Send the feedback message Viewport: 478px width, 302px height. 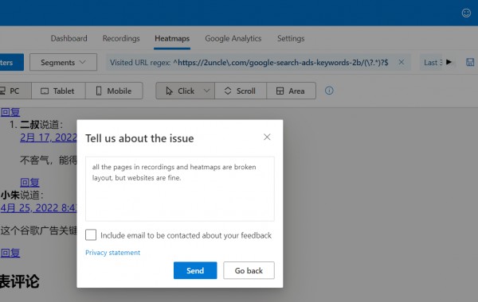[x=195, y=270]
